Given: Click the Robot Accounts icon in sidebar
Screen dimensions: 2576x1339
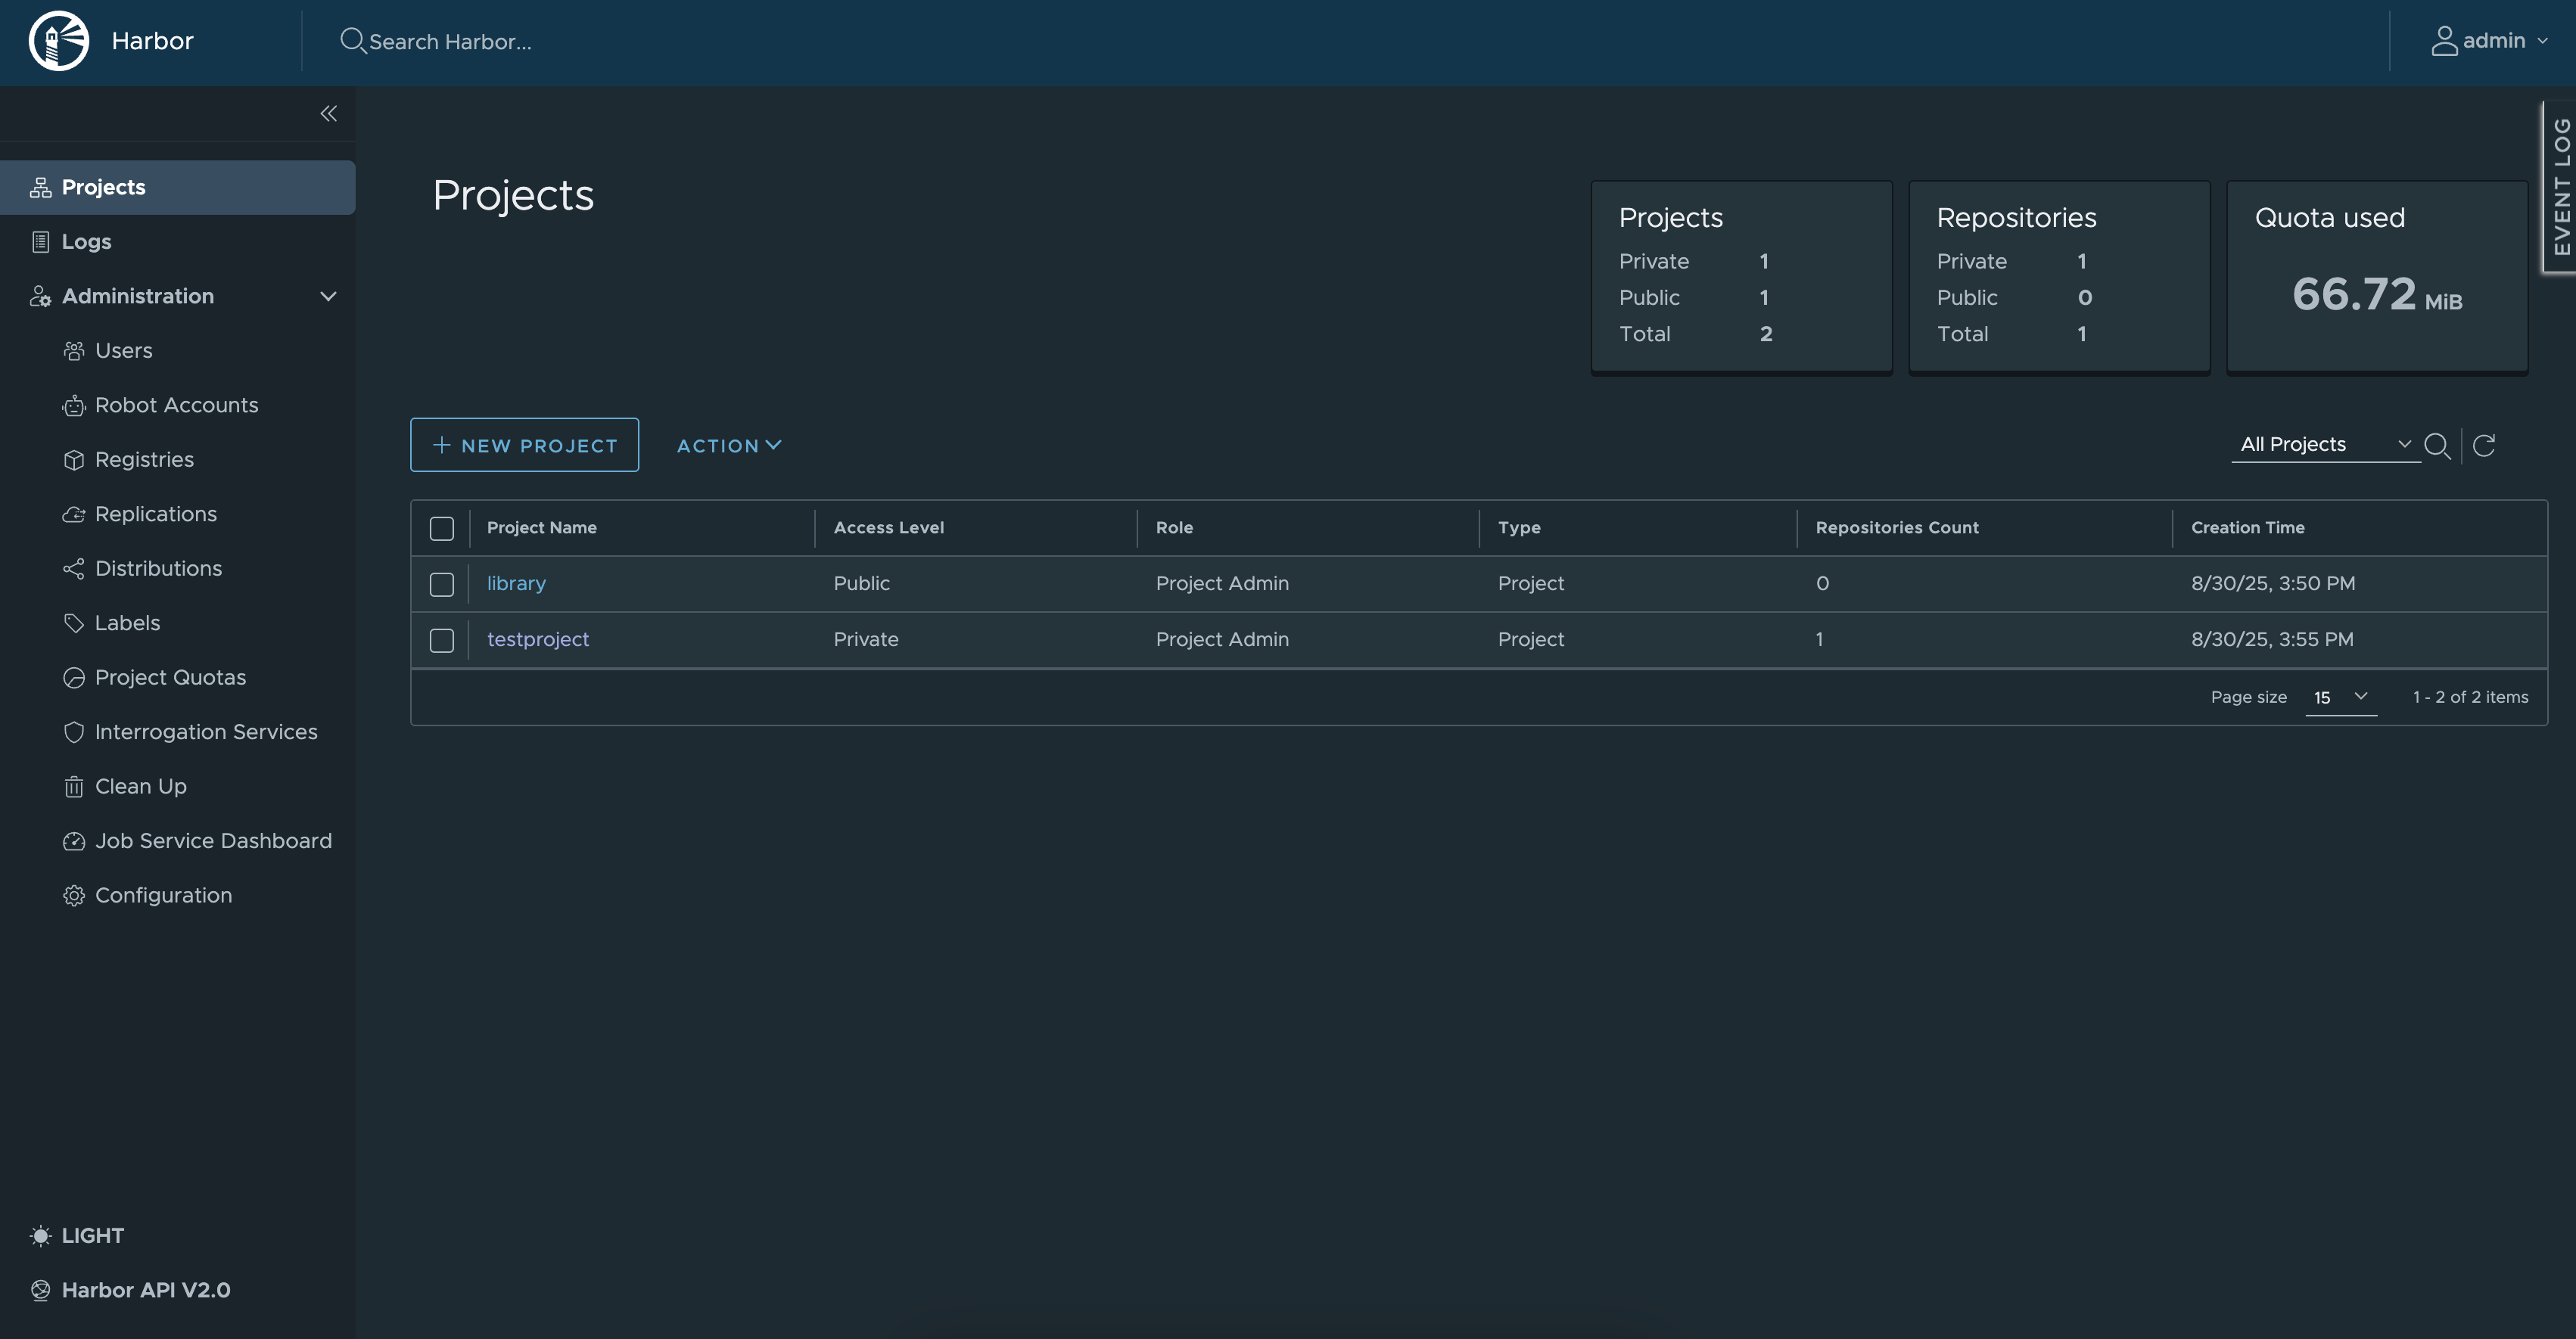Looking at the screenshot, I should pos(74,406).
